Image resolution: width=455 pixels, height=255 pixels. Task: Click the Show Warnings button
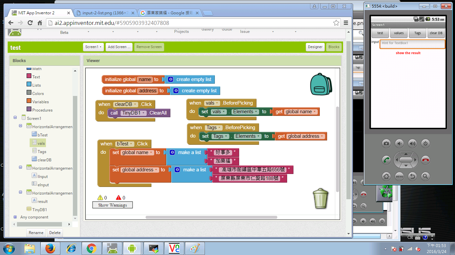(x=112, y=205)
